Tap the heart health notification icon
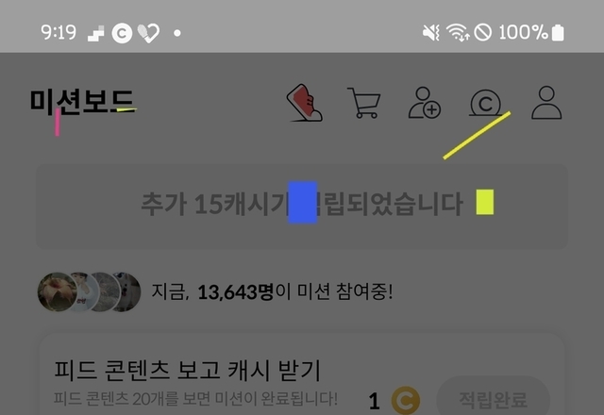604x415 pixels. click(x=148, y=33)
